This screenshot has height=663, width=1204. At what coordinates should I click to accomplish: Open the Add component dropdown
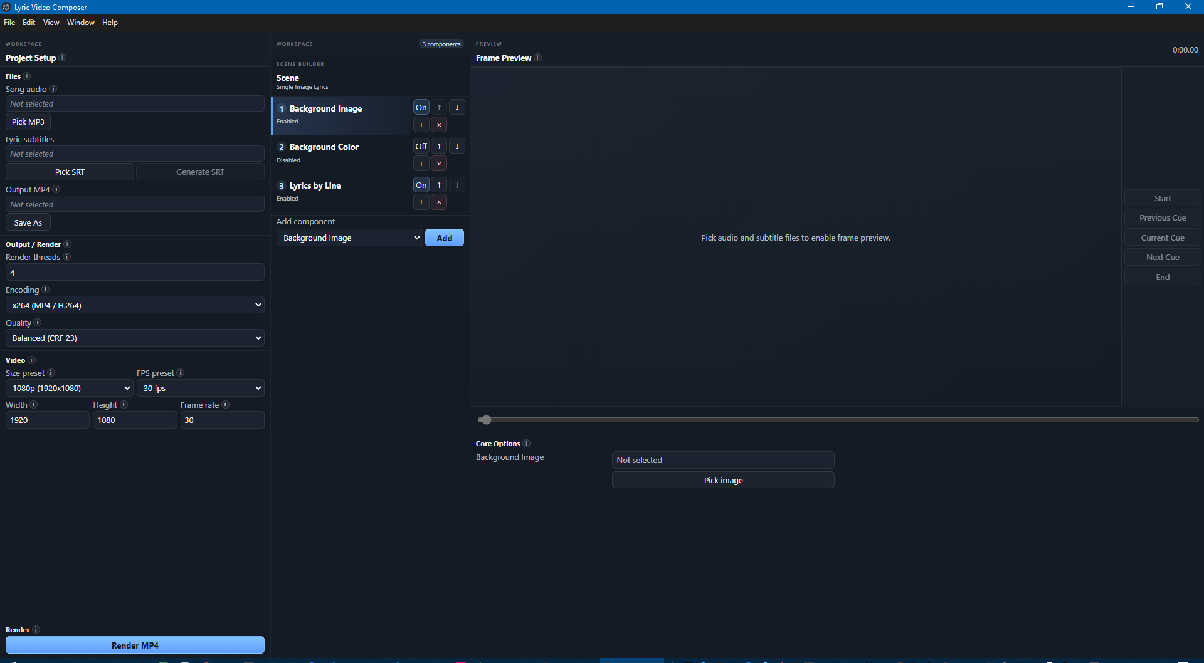(349, 238)
